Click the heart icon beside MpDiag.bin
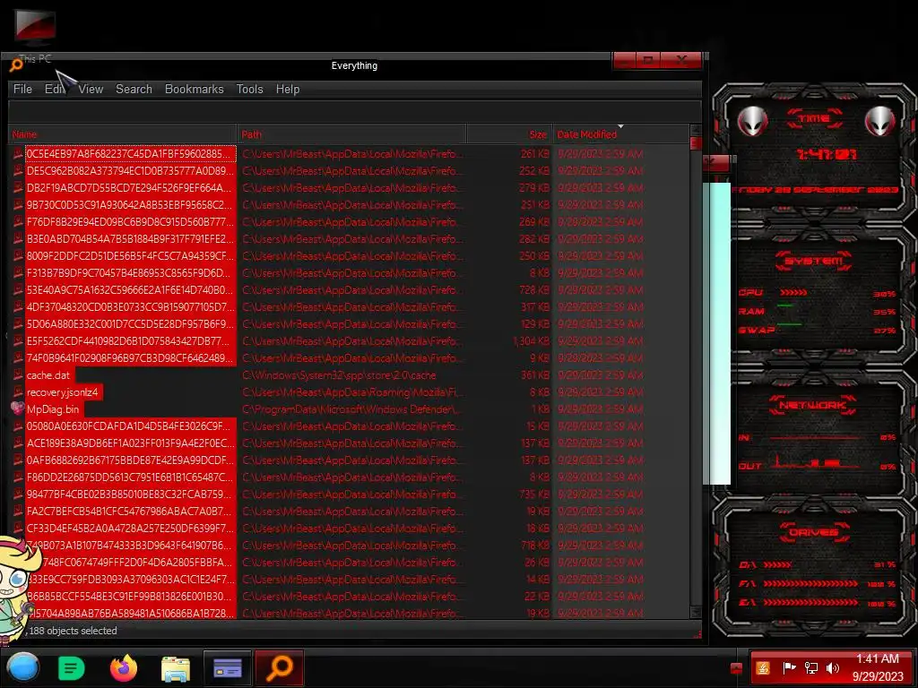 tap(18, 408)
